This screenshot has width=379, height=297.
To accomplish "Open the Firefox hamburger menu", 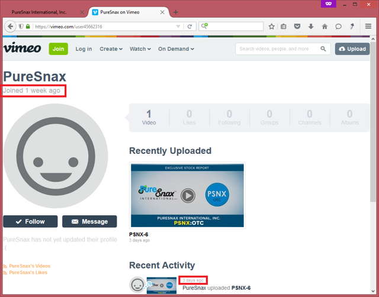I will point(368,26).
